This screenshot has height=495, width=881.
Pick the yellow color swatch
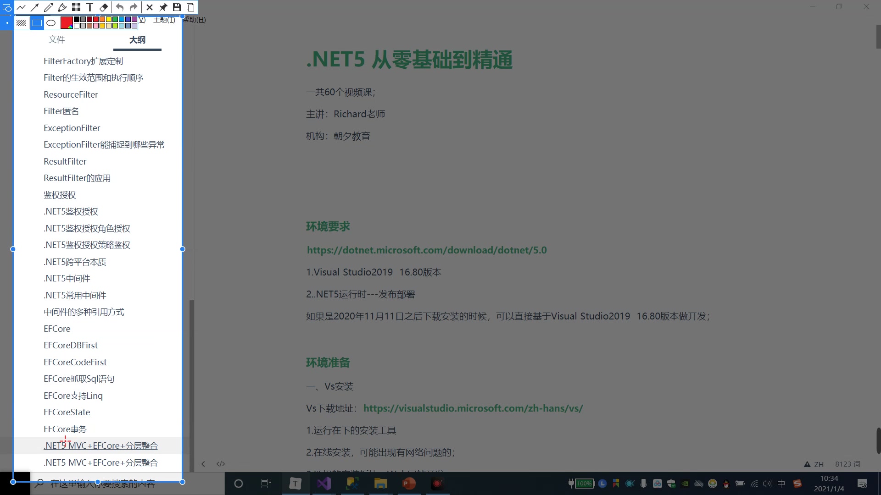[109, 20]
